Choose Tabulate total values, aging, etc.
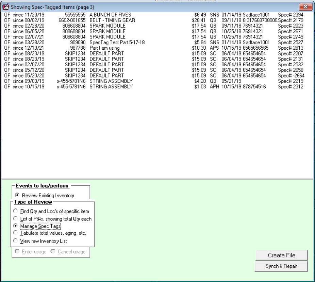Screen dimensions: 315x282 click(16, 233)
